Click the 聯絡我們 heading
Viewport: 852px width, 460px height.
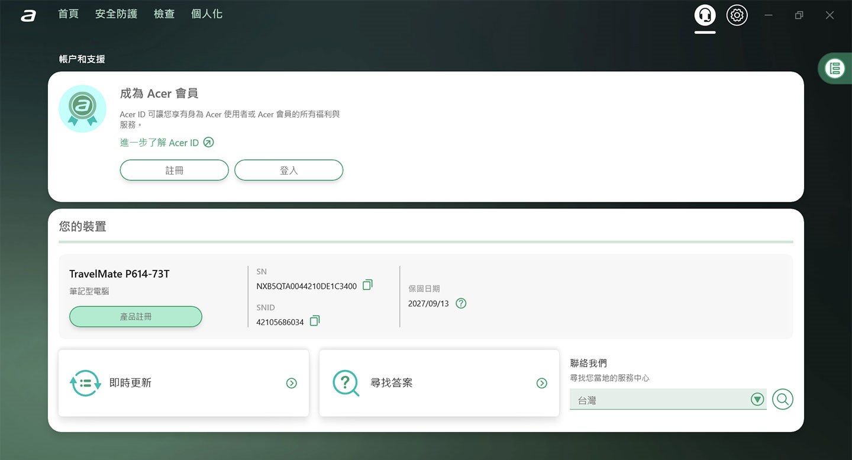point(588,363)
